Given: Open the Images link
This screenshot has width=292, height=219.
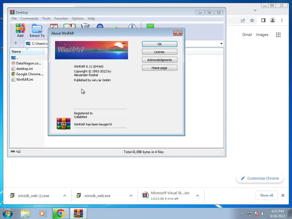Looking at the screenshot, I should (x=262, y=35).
